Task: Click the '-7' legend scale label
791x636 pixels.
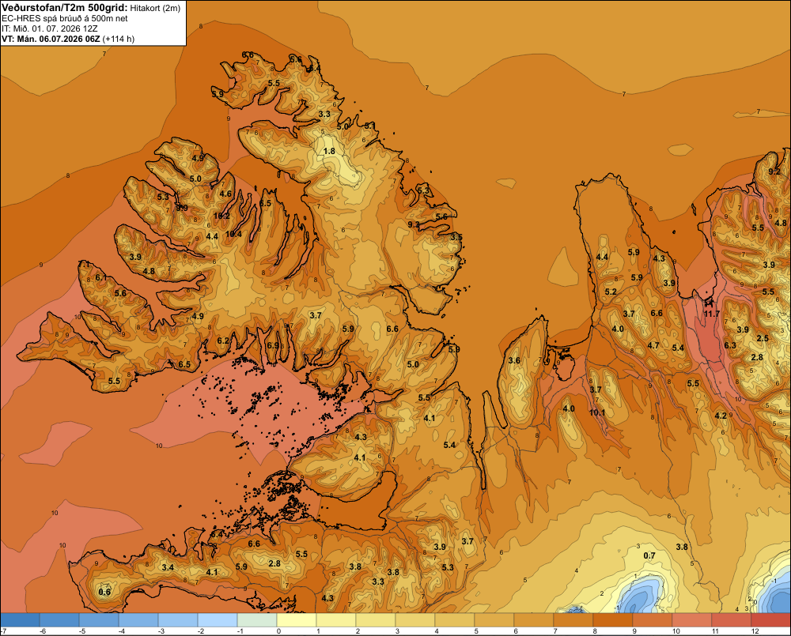Action: [3, 631]
